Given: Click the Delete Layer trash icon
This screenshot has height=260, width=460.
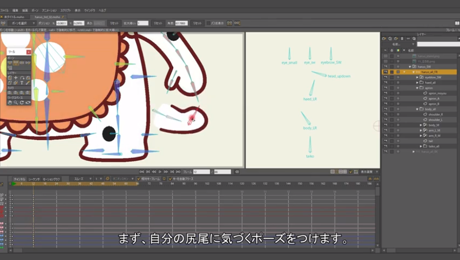Looking at the screenshot, I should [x=402, y=39].
